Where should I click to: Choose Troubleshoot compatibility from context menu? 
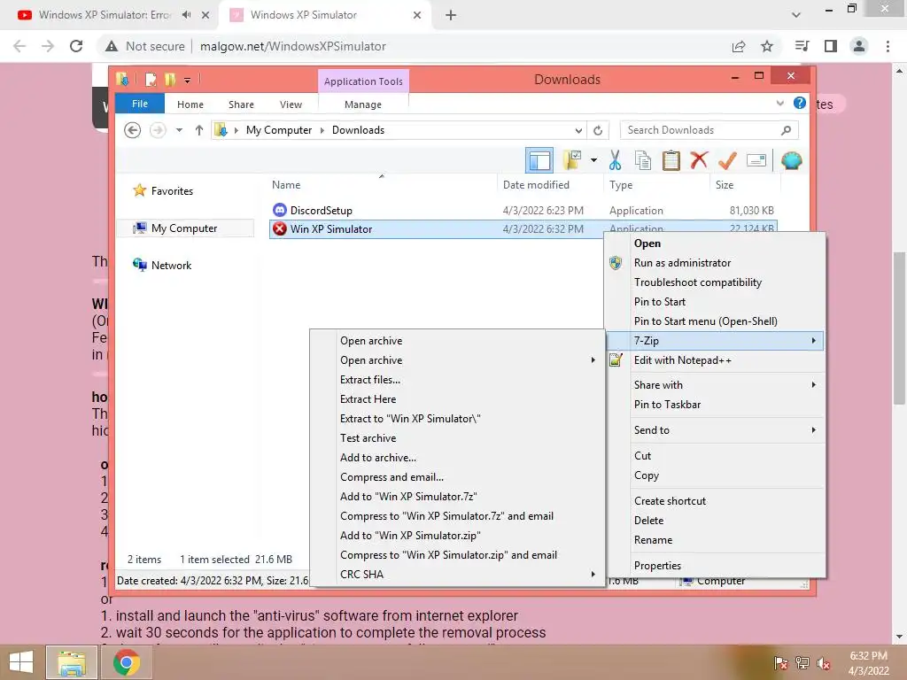[698, 282]
